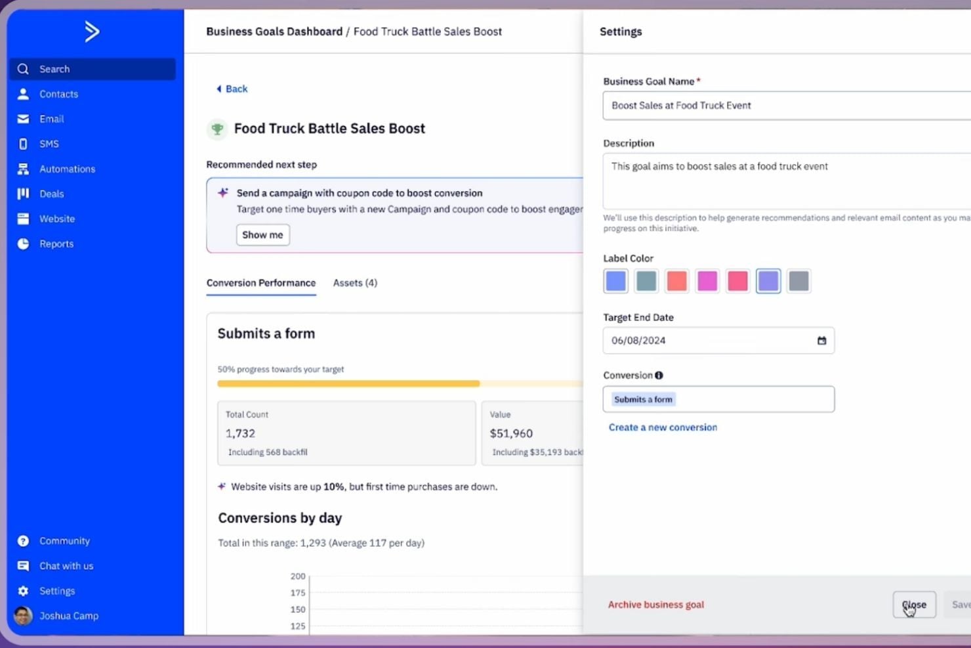Switch to the Conversion Performance tab

(x=260, y=283)
